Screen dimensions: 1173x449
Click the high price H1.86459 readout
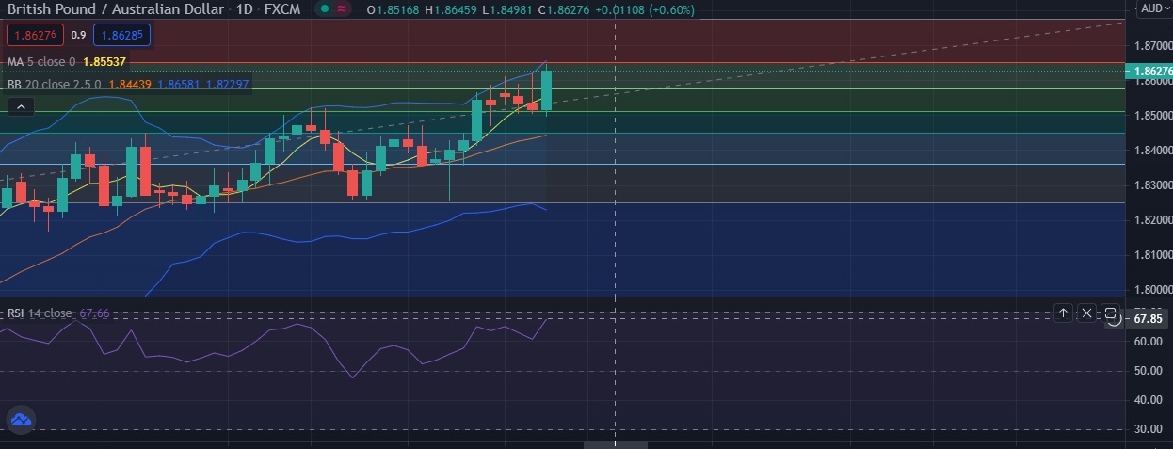coord(450,9)
